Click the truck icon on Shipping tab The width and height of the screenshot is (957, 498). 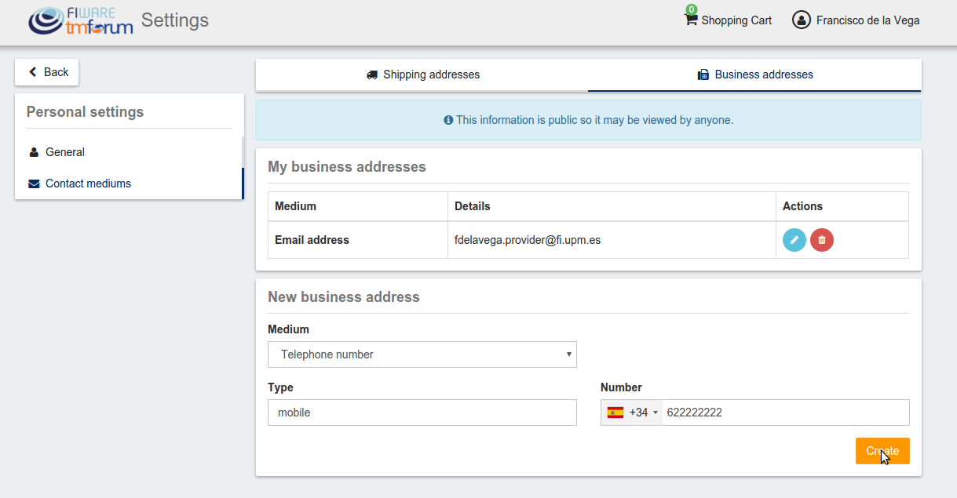372,75
